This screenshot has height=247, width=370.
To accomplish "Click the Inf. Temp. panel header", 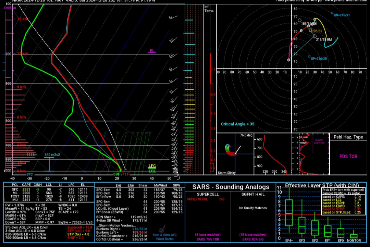I will pyautogui.click(x=209, y=9).
